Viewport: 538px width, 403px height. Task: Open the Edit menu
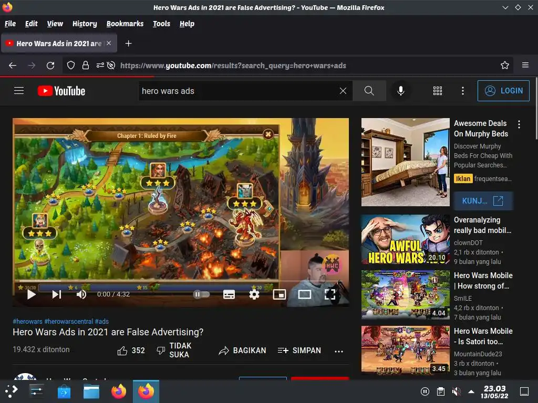(x=31, y=24)
